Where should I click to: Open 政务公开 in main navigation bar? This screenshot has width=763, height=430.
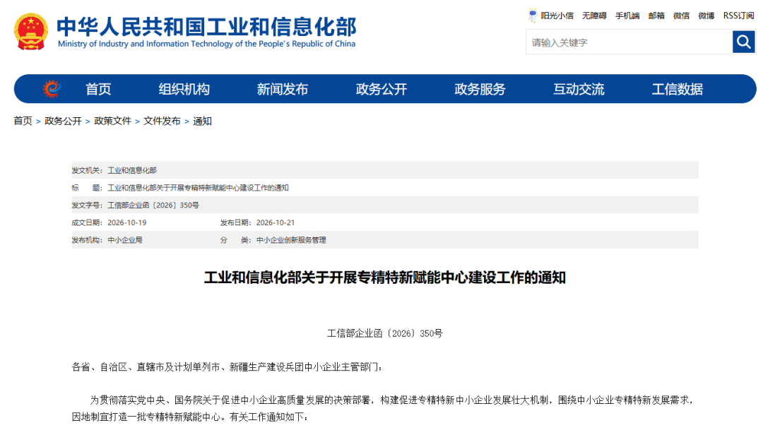(381, 89)
